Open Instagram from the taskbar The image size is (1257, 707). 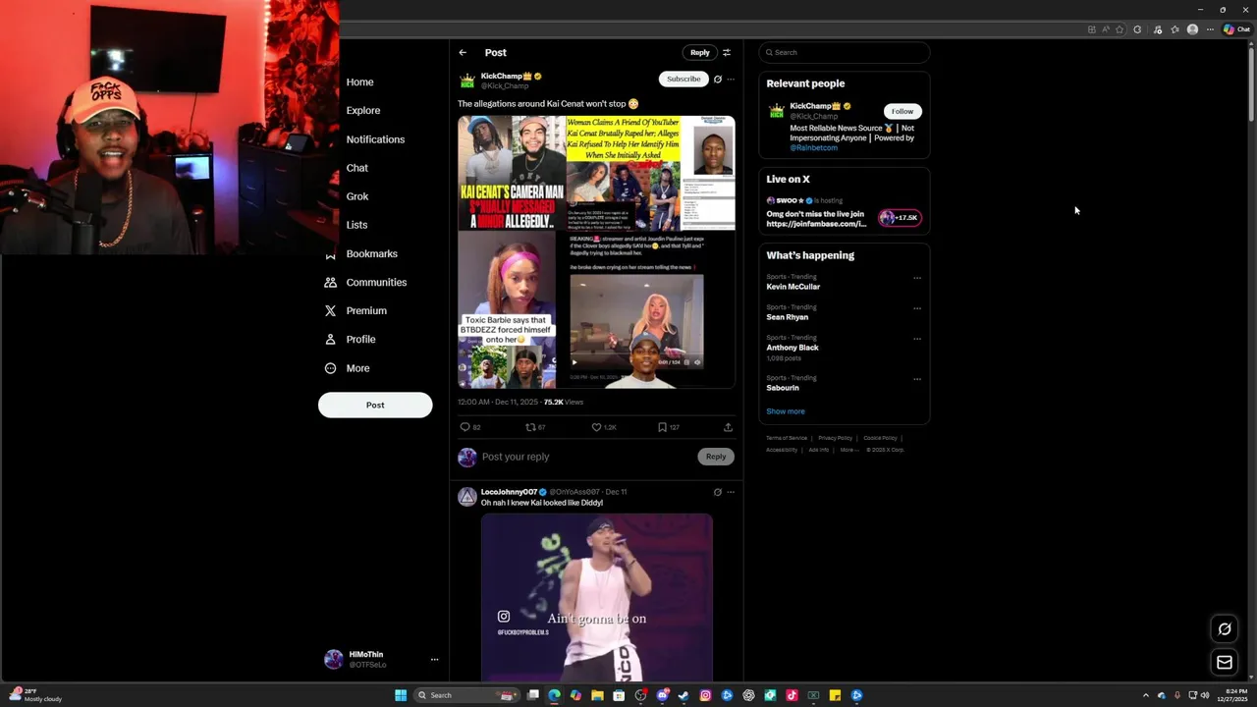[705, 695]
